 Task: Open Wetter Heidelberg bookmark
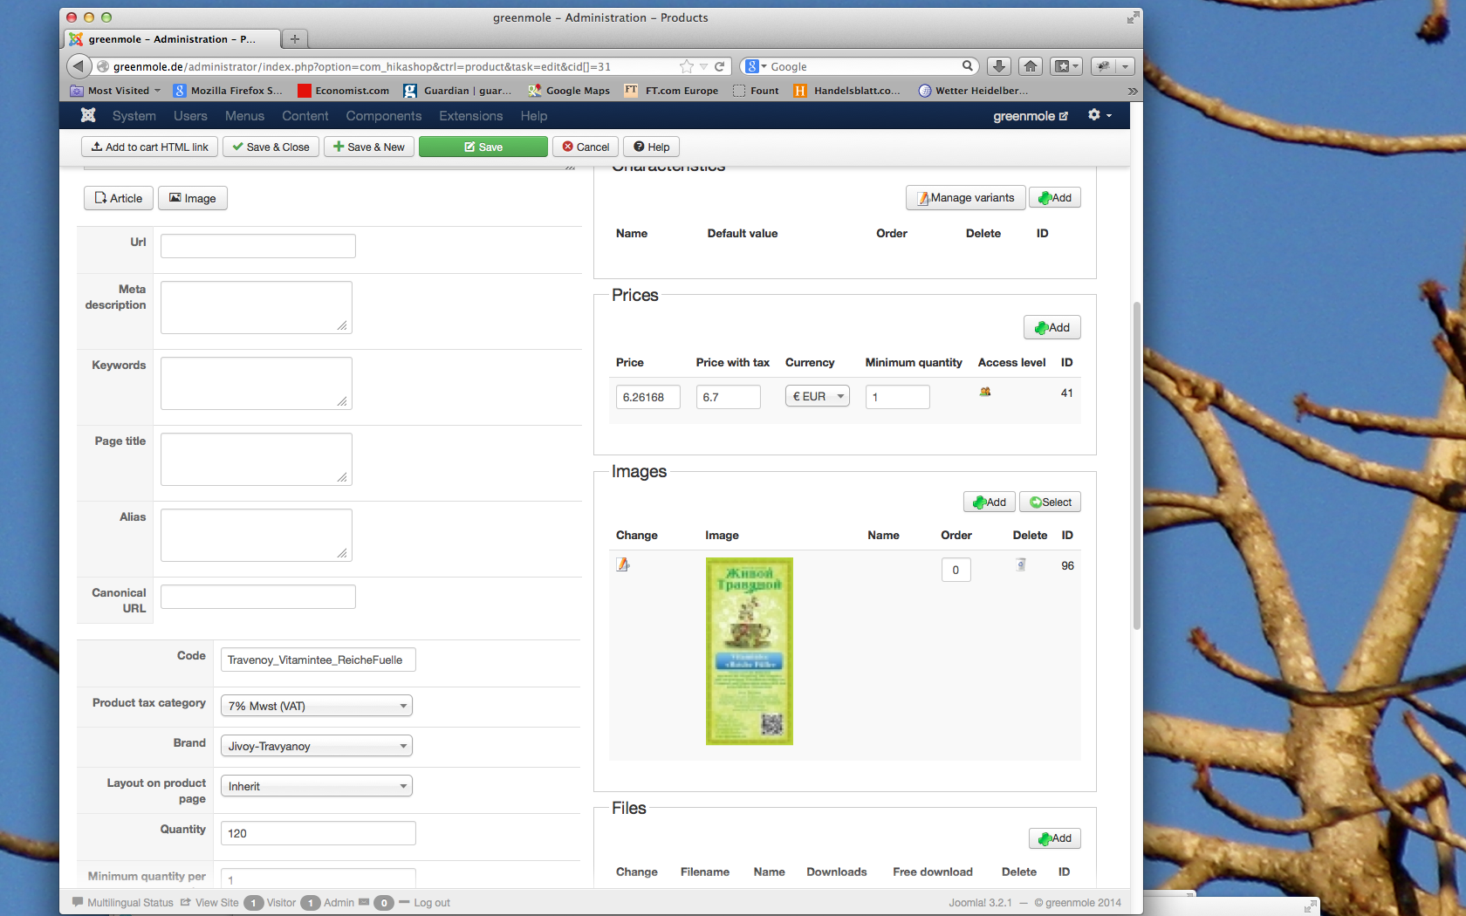coord(974,91)
